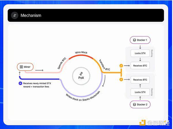Select the "reward + transaction fees" text line

[36, 87]
